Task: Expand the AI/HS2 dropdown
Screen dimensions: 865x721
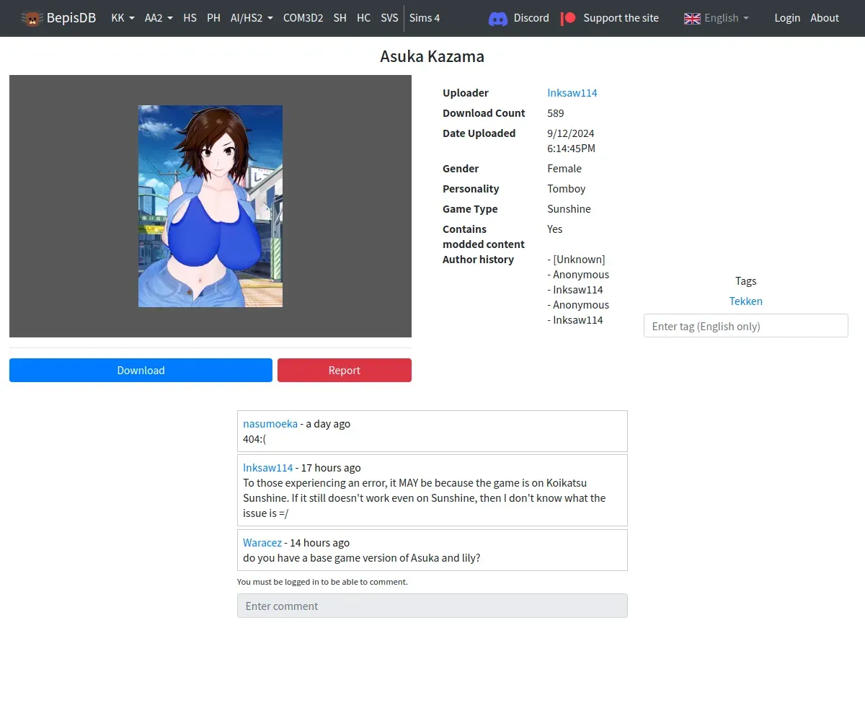Action: (x=252, y=18)
